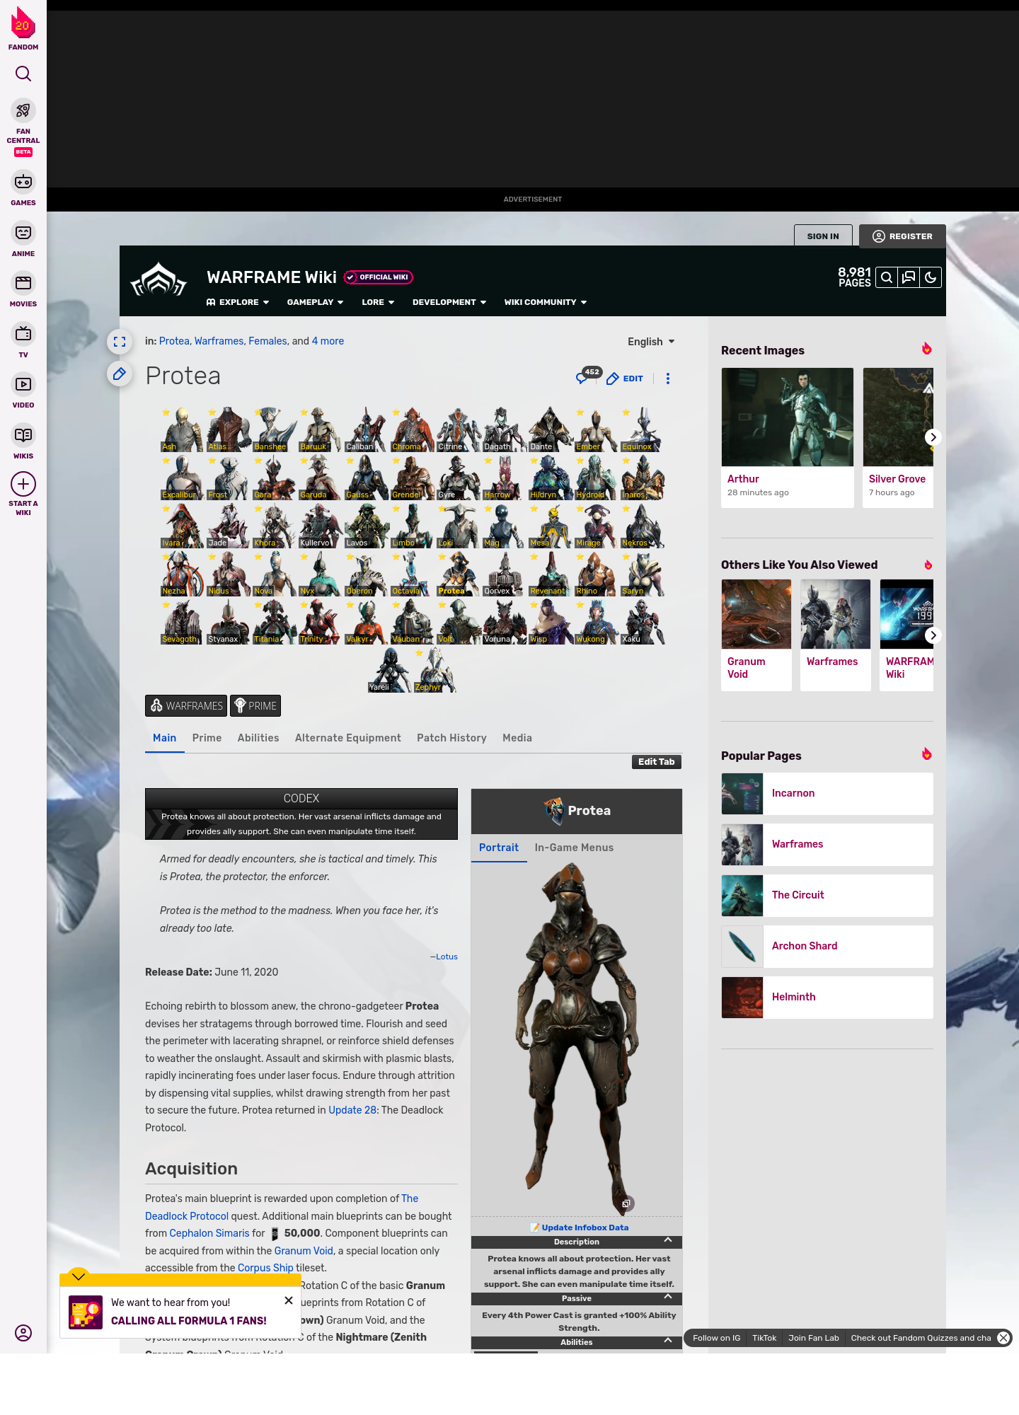Expand page to full width
The height and width of the screenshot is (1415, 1019).
[x=120, y=342]
